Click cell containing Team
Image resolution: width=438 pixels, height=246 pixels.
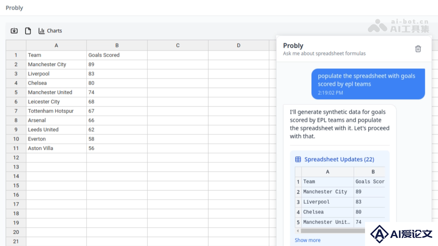(56, 55)
